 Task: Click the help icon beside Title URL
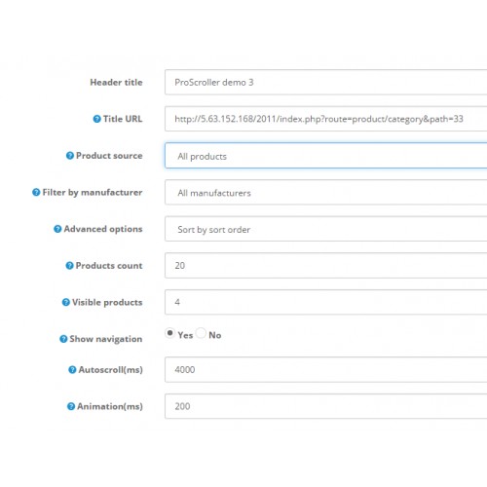(x=96, y=119)
